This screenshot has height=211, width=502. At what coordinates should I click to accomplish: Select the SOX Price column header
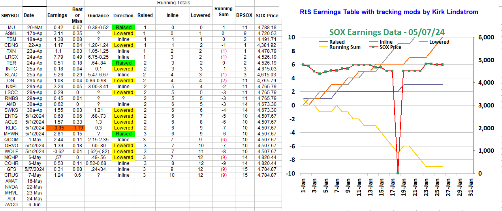click(267, 16)
